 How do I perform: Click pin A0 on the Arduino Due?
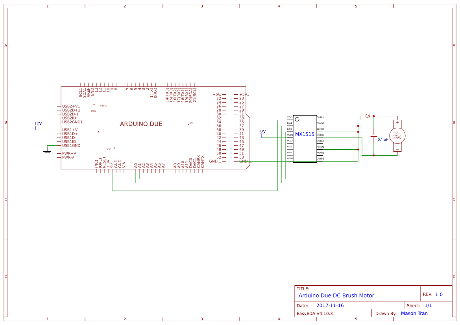tap(135, 167)
